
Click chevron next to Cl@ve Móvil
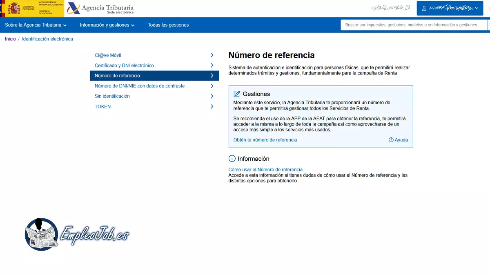[212, 55]
